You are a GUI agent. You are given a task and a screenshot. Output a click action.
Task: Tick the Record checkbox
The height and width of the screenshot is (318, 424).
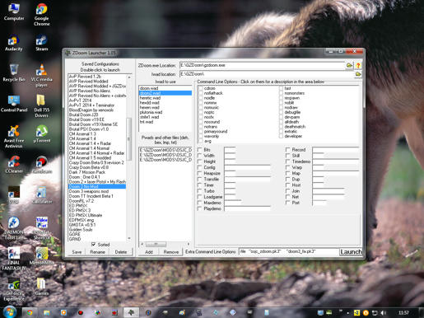287,150
